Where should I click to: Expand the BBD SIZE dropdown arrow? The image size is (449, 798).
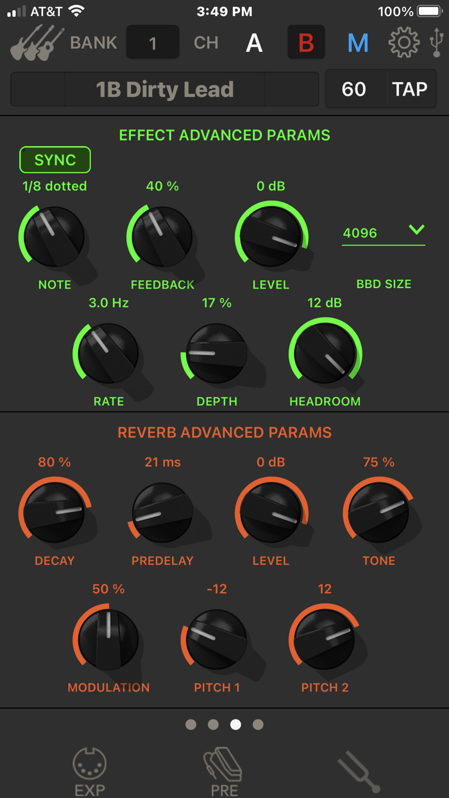(x=417, y=230)
